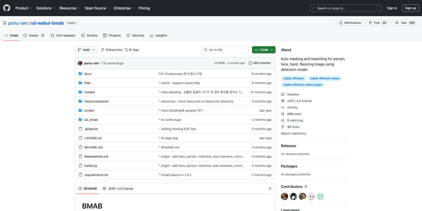Expand the Solutions header menu
This screenshot has height=211, width=422.
(46, 8)
